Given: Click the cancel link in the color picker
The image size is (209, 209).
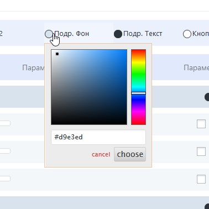Looking at the screenshot, I should [x=101, y=154].
